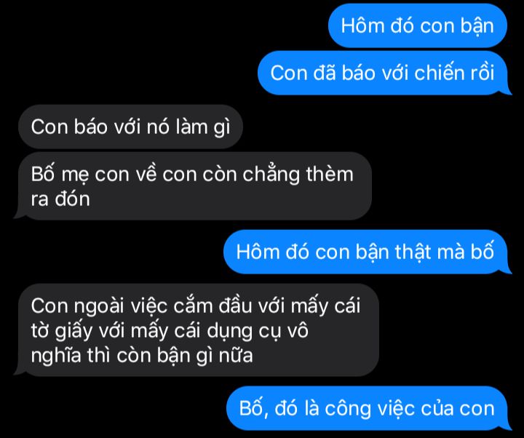
Task: Tap the received "Con báo với nó làm gì" message
Action: tap(131, 127)
